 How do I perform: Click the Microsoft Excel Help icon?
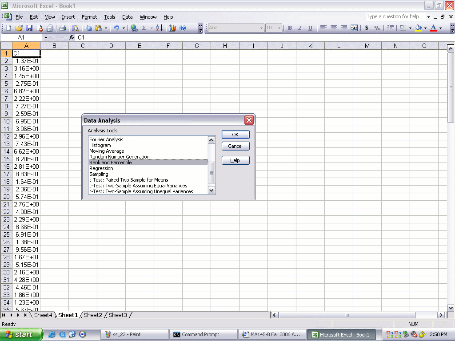click(183, 28)
